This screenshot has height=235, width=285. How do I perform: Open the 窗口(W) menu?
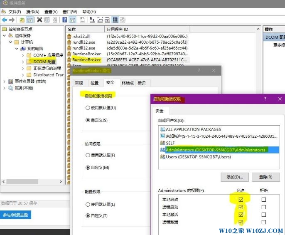(x=70, y=12)
